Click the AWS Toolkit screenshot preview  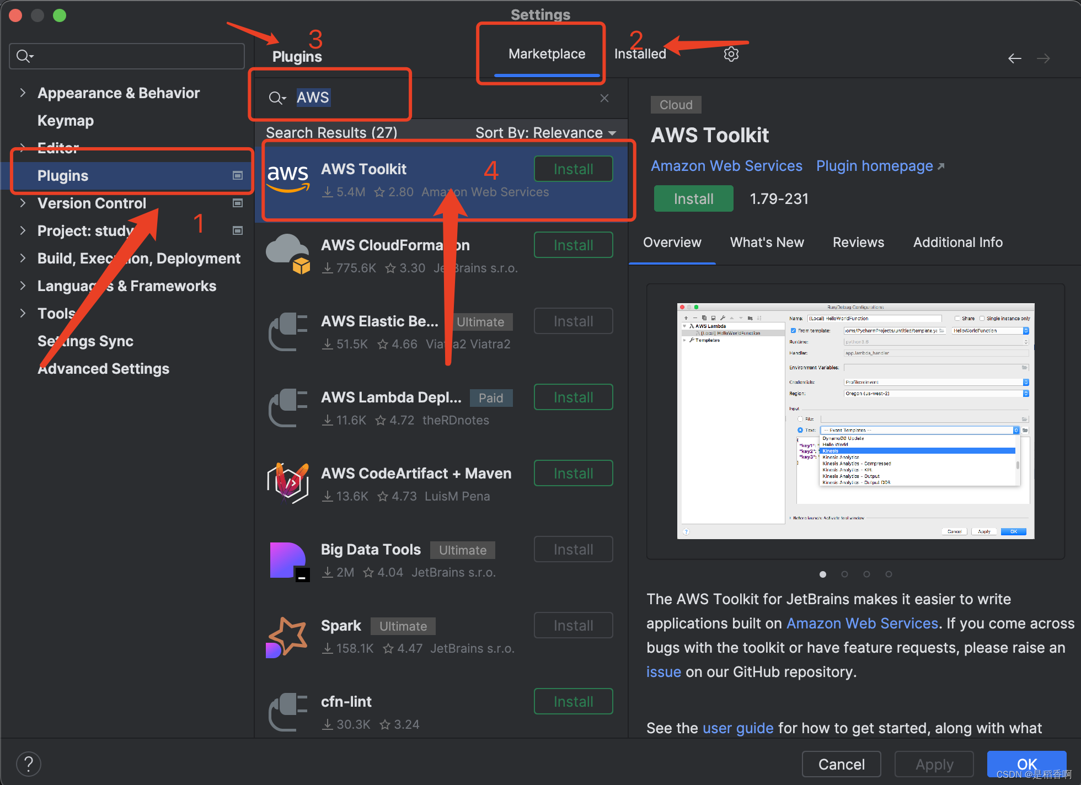point(855,421)
